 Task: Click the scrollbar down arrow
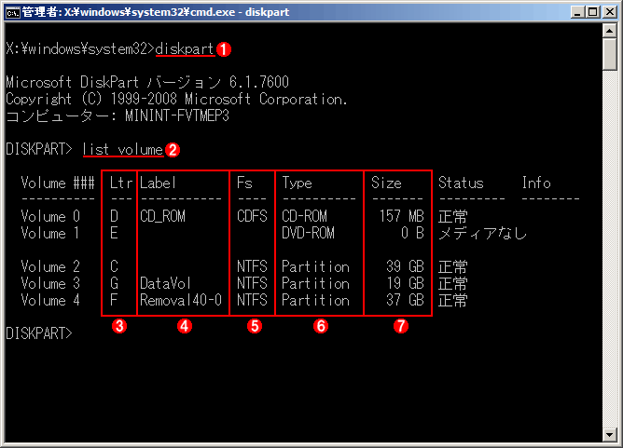point(610,435)
